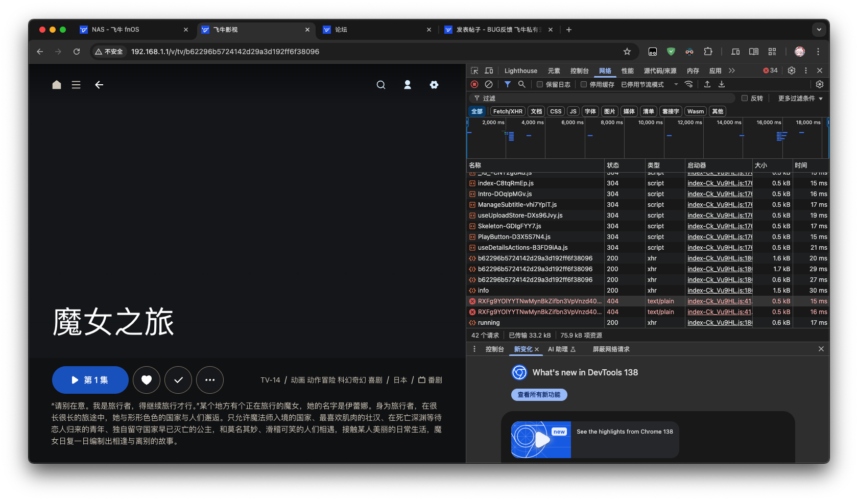Clear the network log
858x501 pixels.
(489, 84)
